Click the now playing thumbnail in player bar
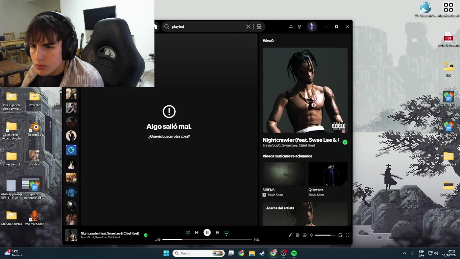Viewport: 460px width, 259px height. [x=71, y=235]
